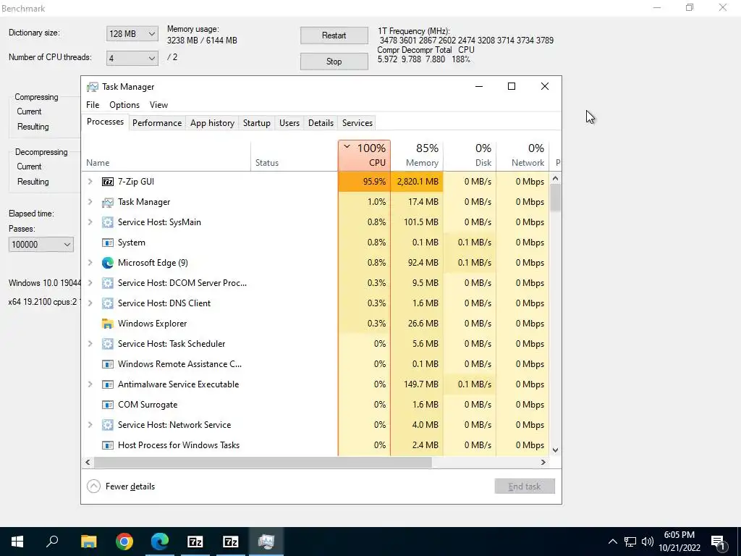Open Microsoft Edge from the taskbar

tap(160, 542)
